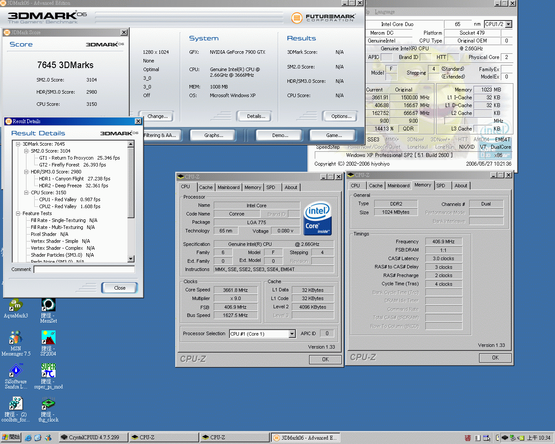Click the Futuremark logo icon
Image resolution: width=555 pixels, height=444 pixels.
pos(297,18)
